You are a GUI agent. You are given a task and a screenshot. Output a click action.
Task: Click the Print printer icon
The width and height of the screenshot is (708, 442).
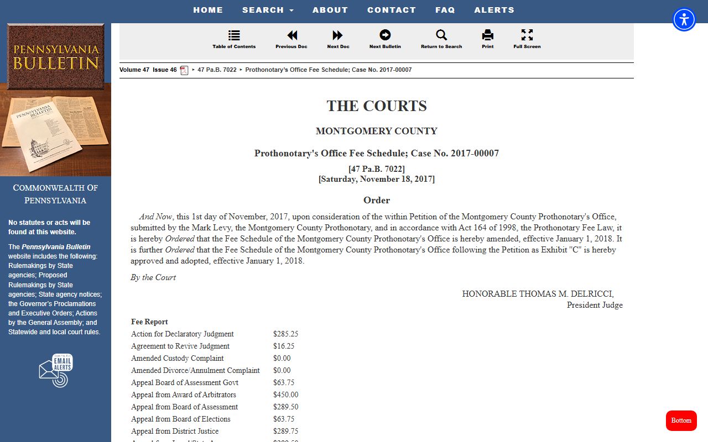coord(487,35)
